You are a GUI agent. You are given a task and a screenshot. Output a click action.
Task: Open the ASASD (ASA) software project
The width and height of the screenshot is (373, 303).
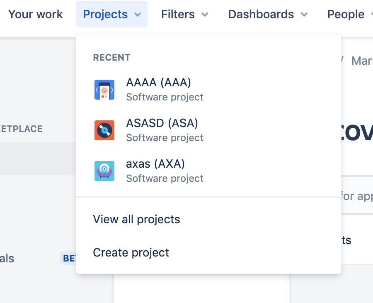209,130
